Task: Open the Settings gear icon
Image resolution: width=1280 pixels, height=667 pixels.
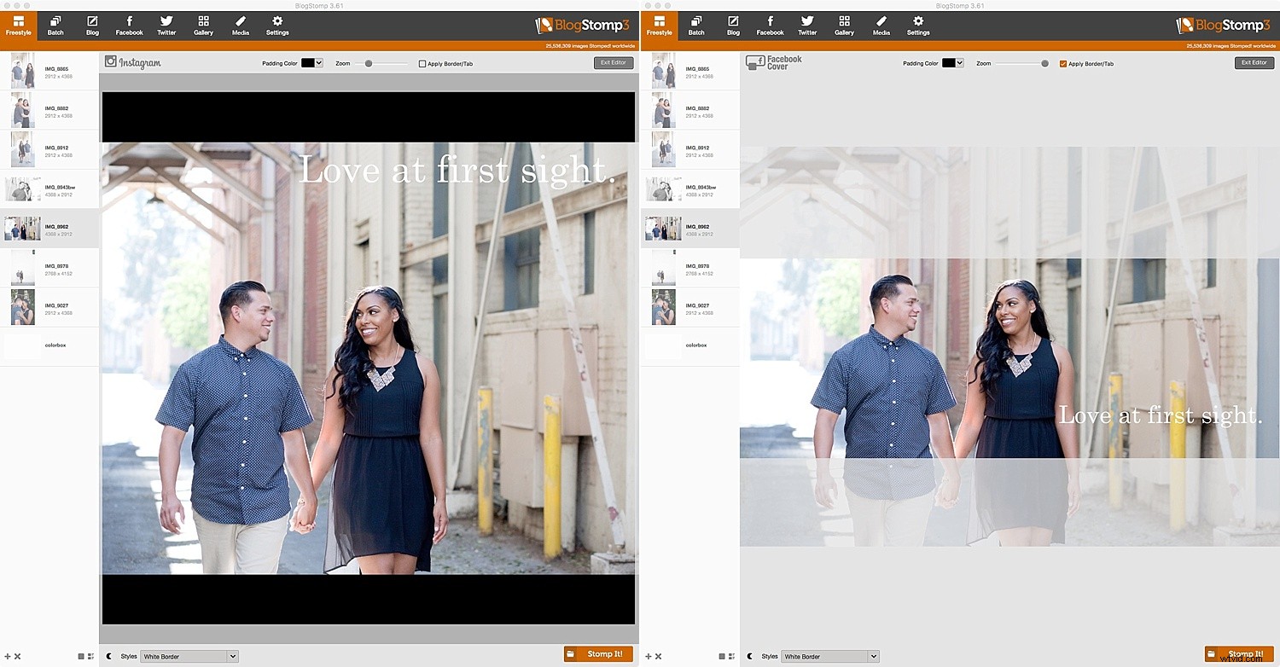Action: (x=277, y=25)
